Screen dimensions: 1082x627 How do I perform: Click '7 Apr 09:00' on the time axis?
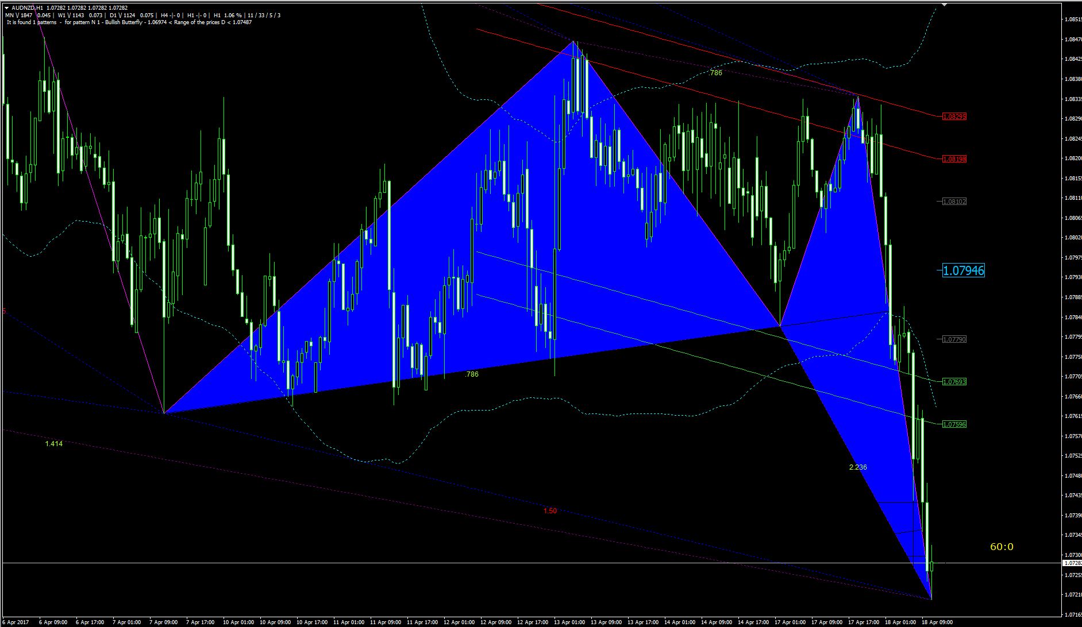[x=163, y=622]
